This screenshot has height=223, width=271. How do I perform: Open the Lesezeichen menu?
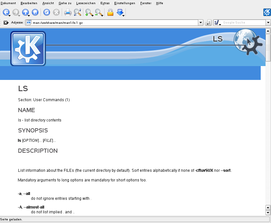[x=86, y=3]
